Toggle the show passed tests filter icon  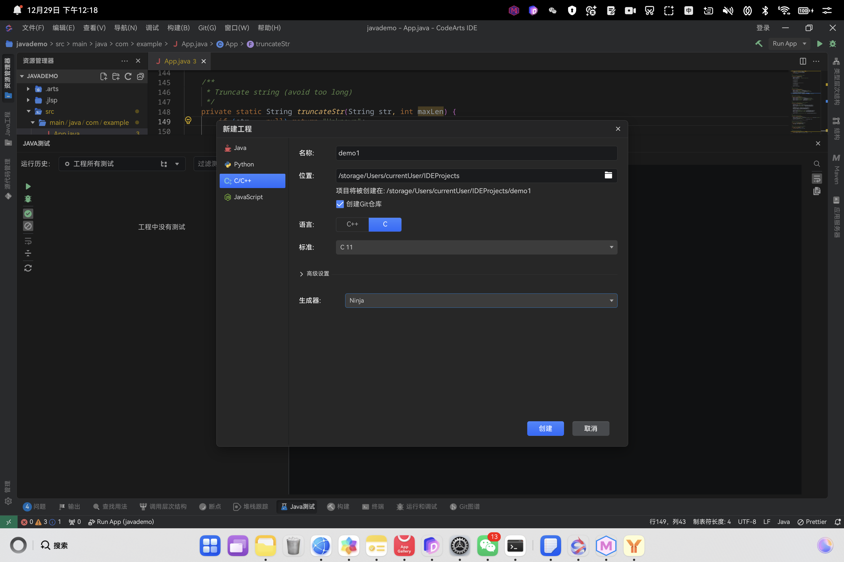pos(28,214)
